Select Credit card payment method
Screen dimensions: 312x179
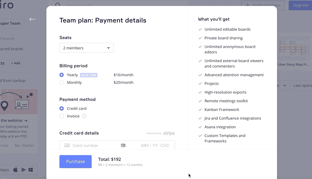[62, 108]
